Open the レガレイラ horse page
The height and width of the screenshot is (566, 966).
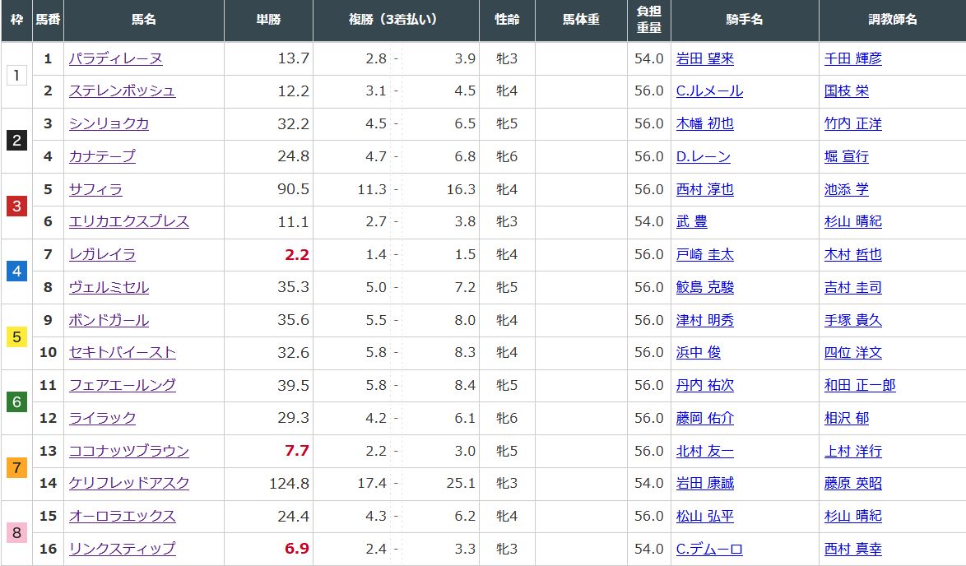tap(102, 255)
